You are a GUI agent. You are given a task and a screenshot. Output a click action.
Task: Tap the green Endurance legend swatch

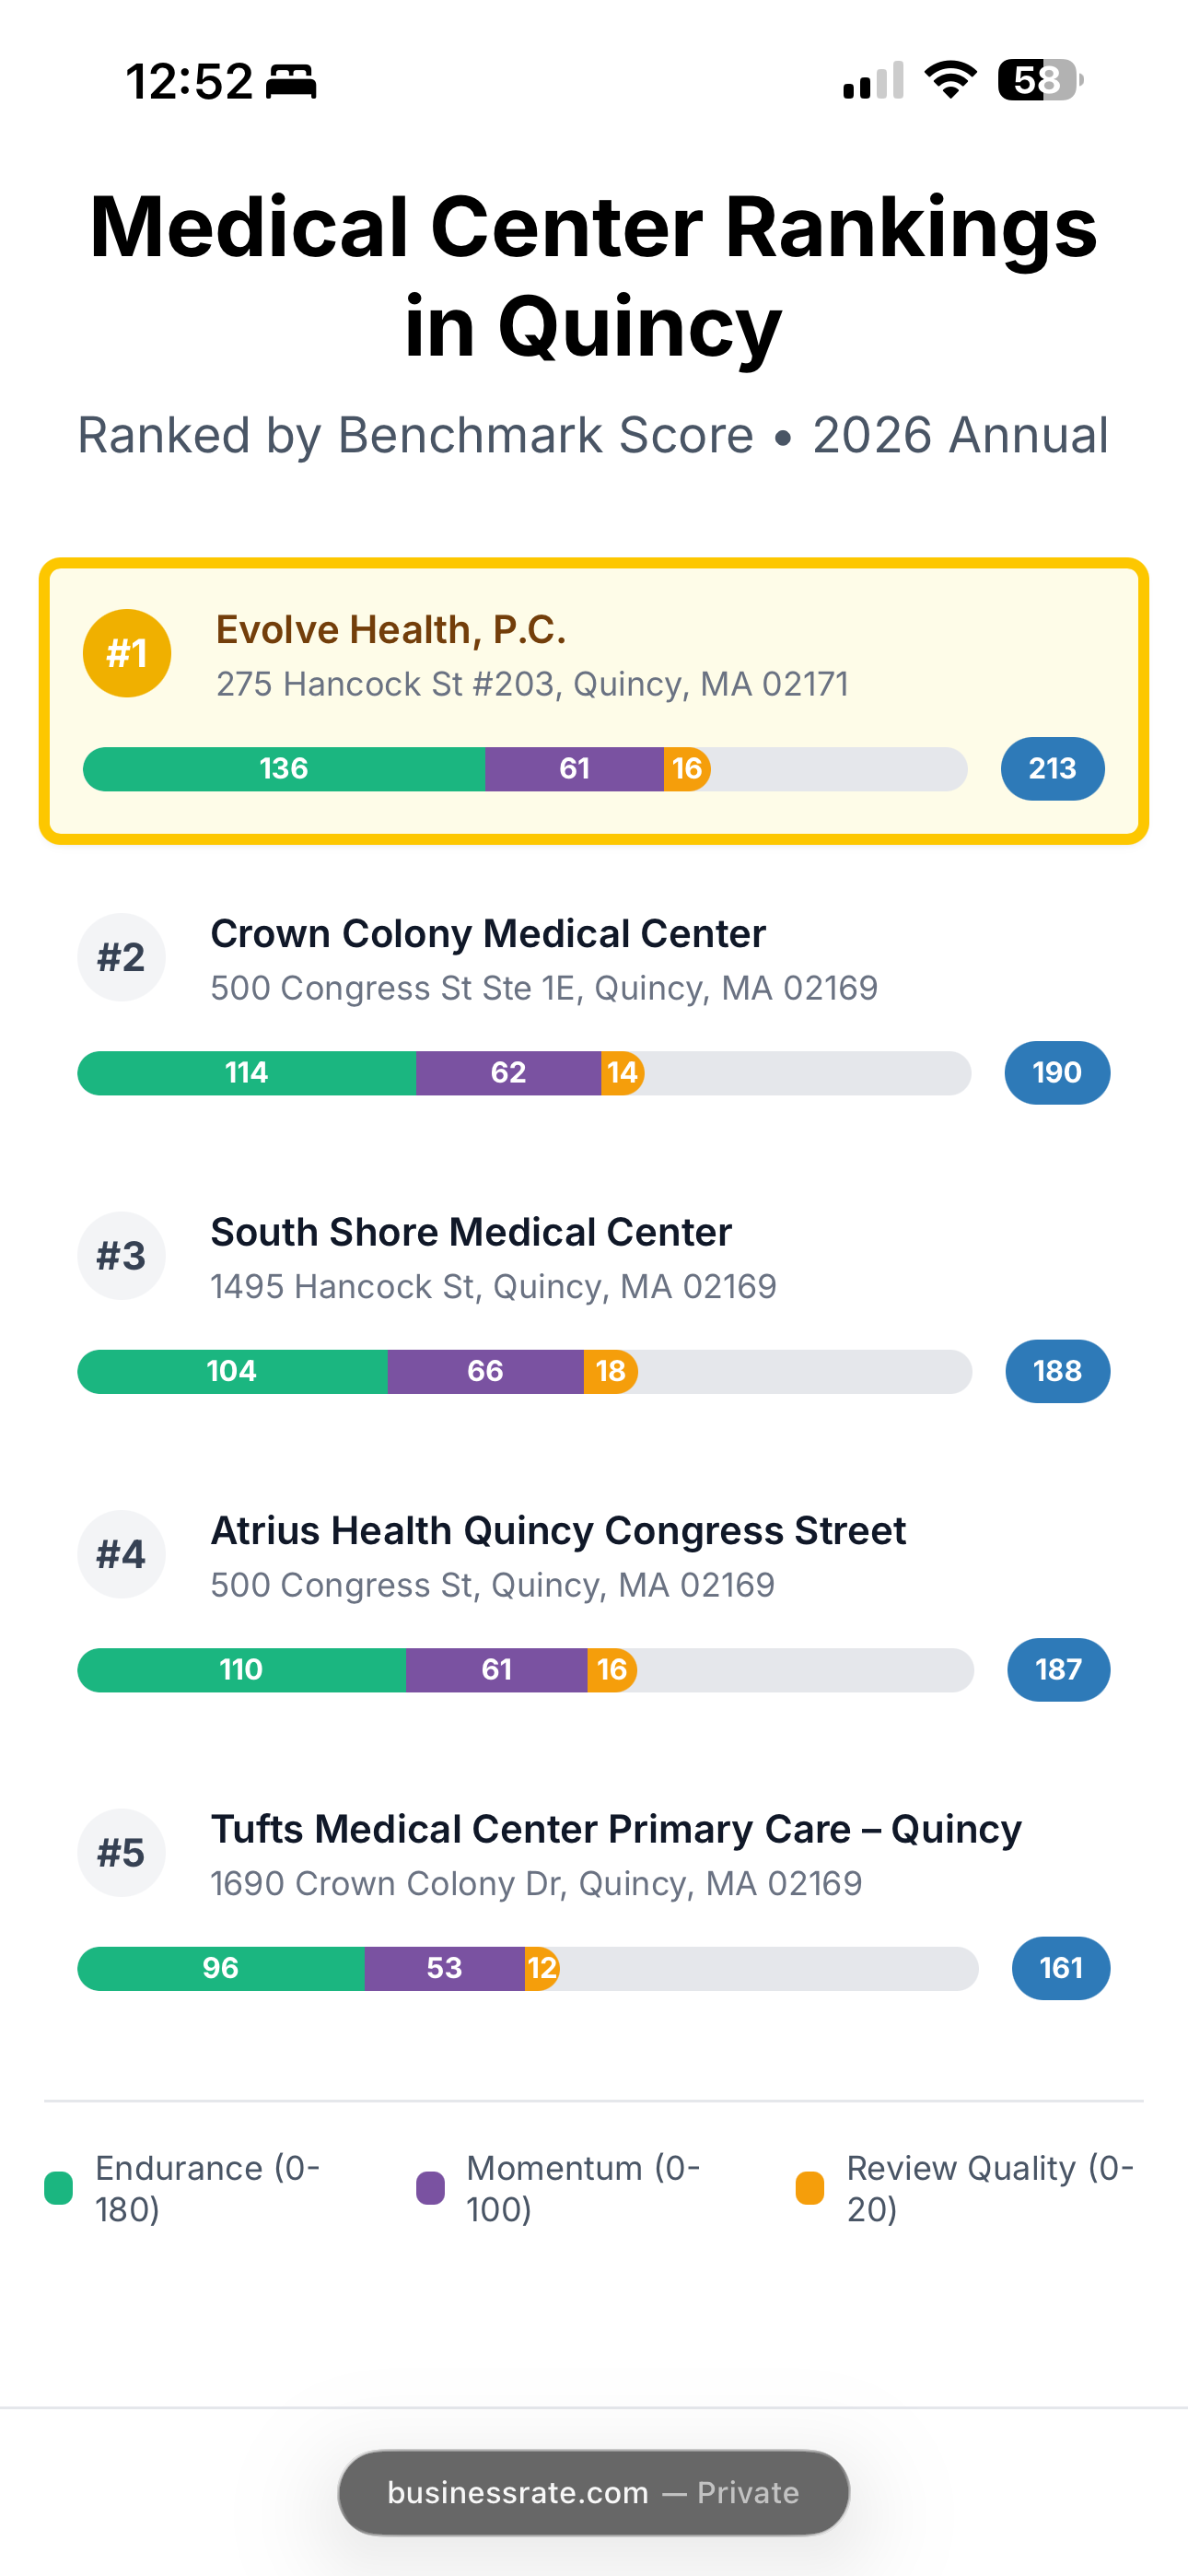[59, 2187]
